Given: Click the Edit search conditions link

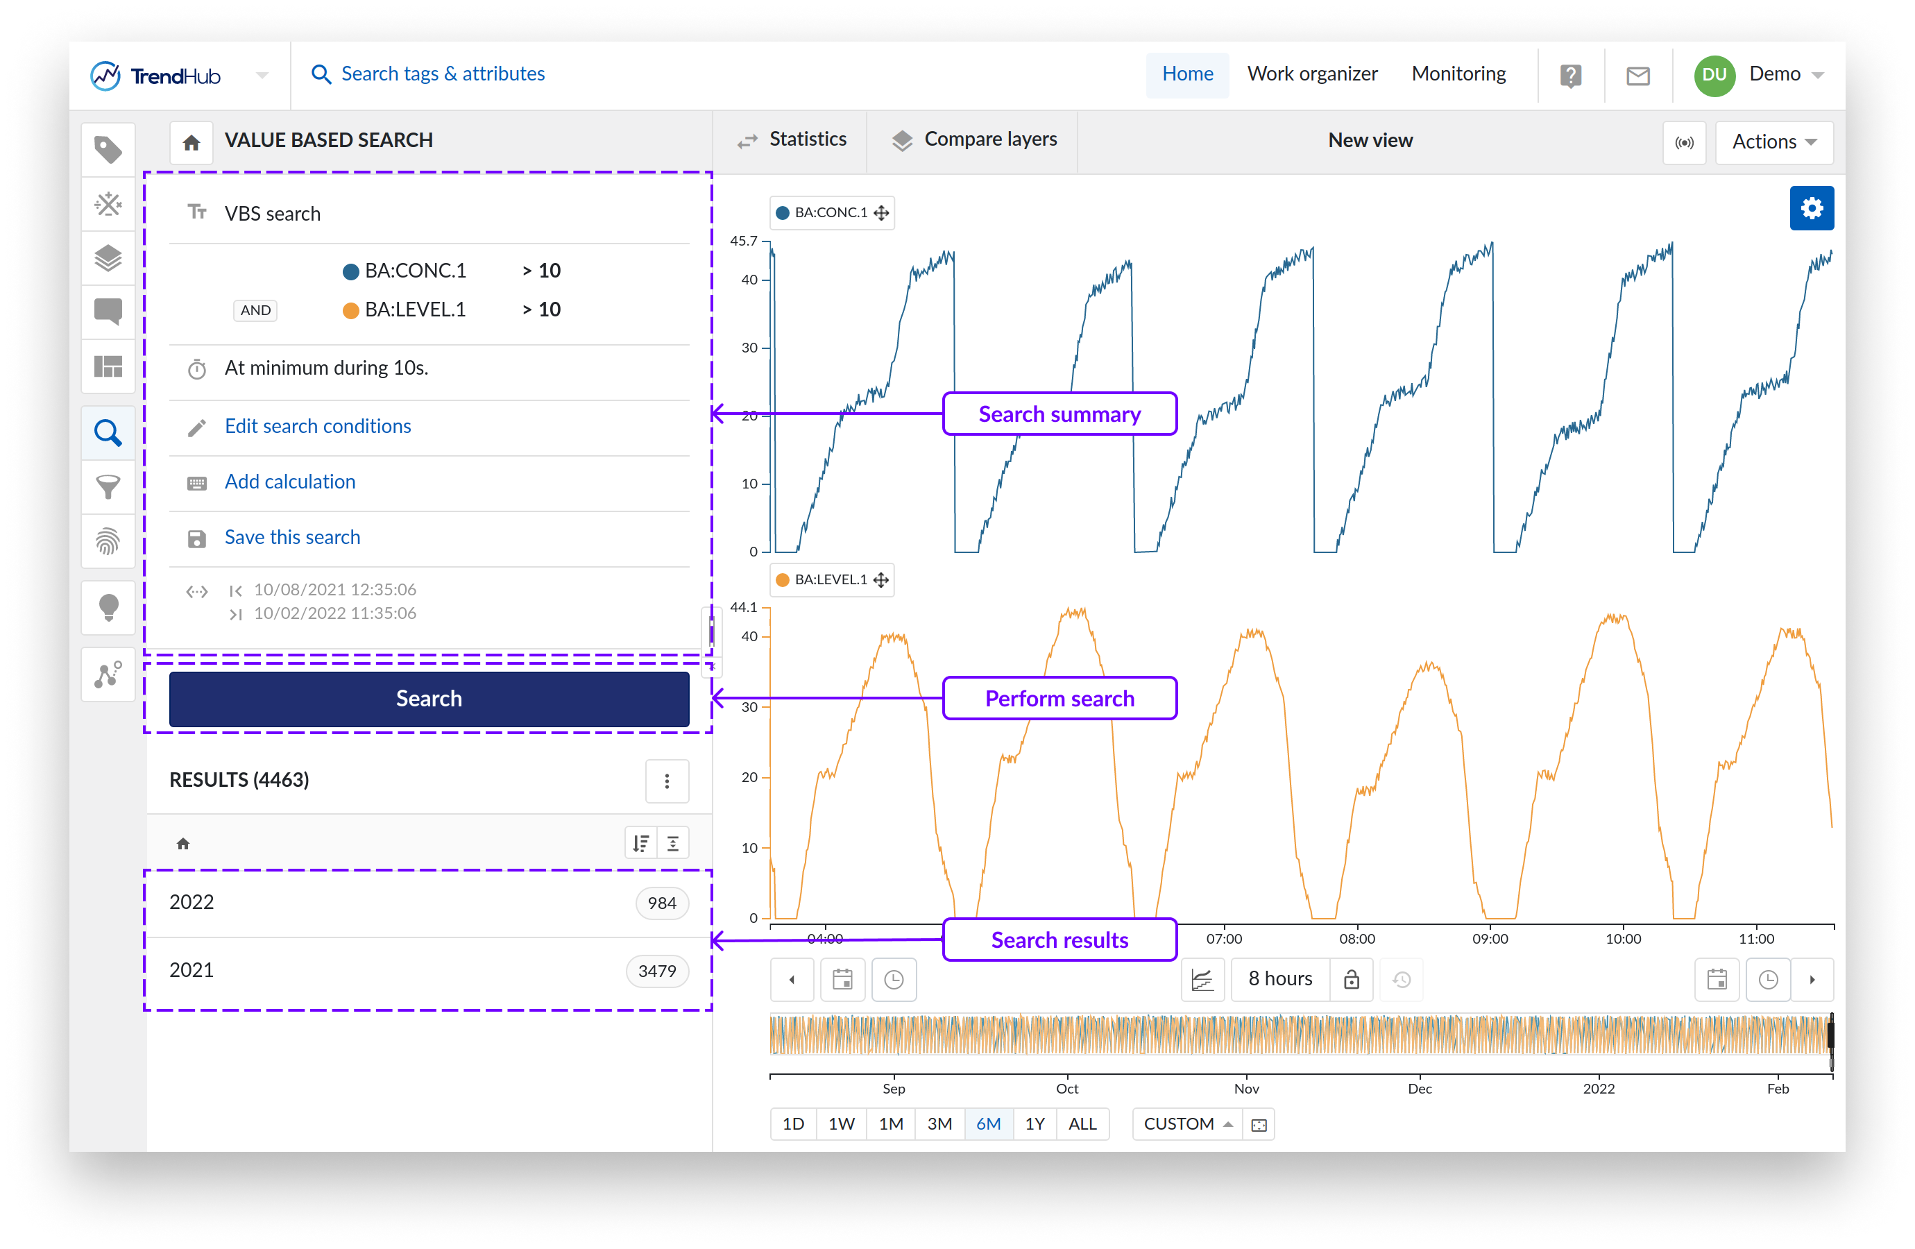Looking at the screenshot, I should tap(317, 427).
